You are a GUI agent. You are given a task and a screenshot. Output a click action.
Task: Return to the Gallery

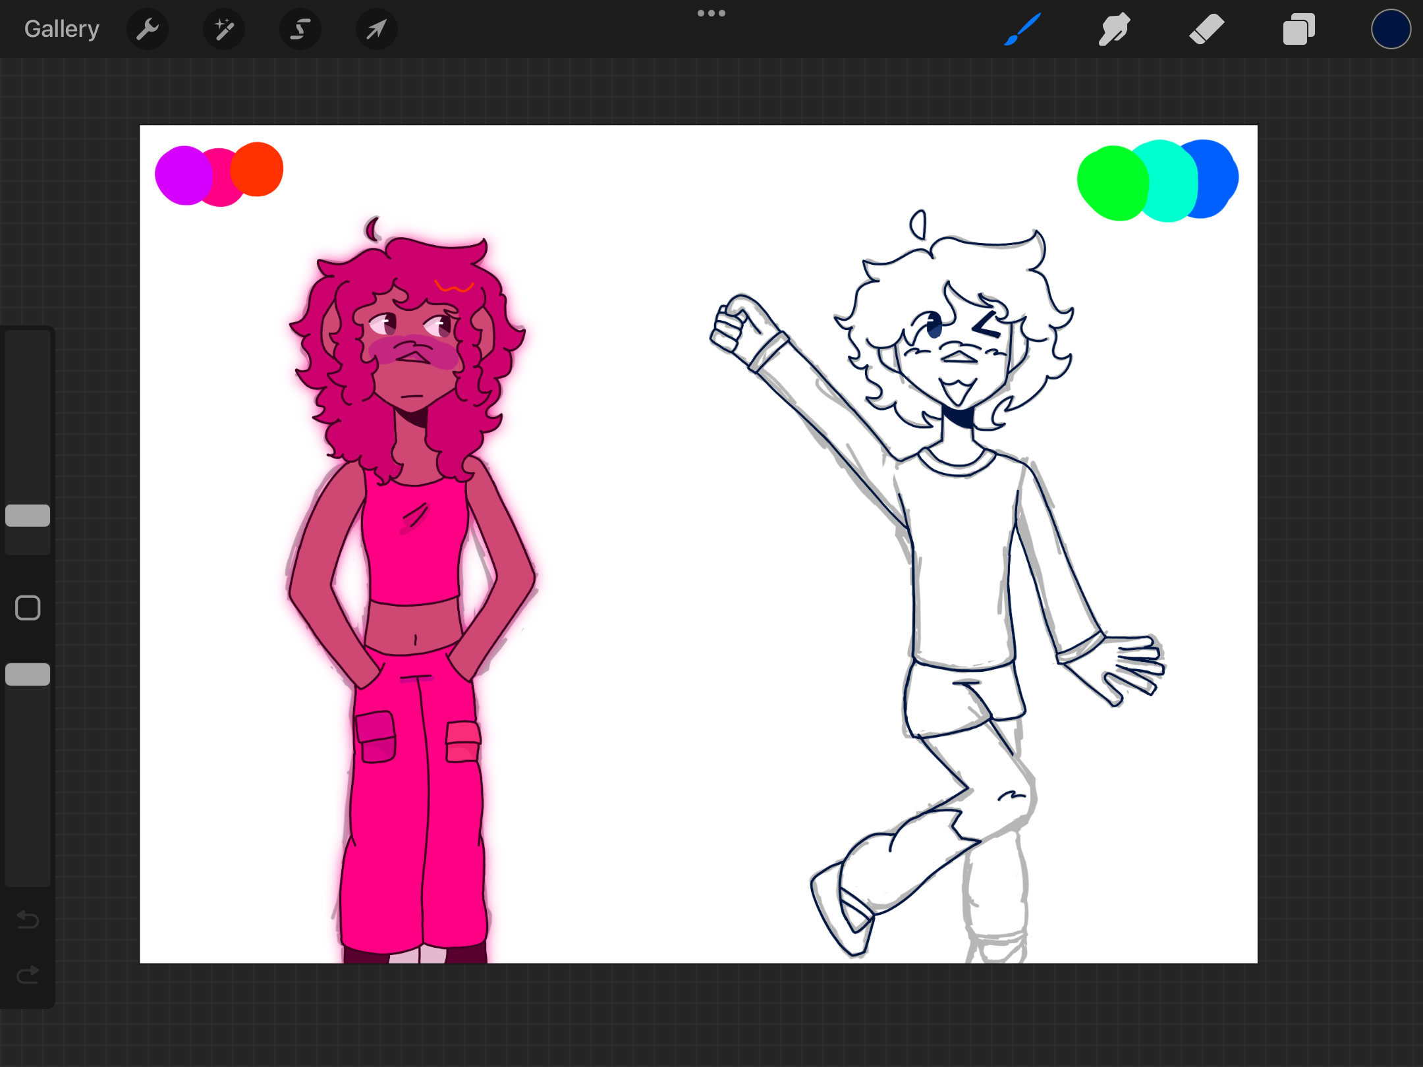coord(62,29)
